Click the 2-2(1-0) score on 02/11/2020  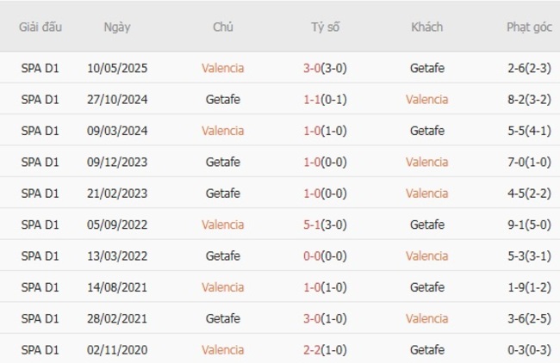[325, 350]
